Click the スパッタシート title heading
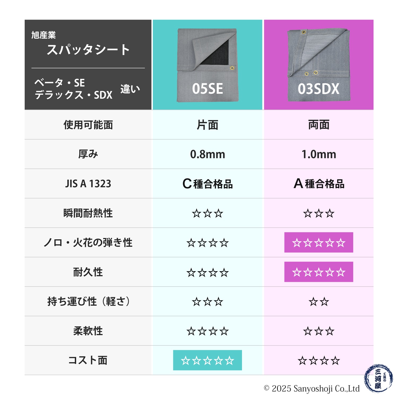This screenshot has width=398, height=398. [x=88, y=50]
